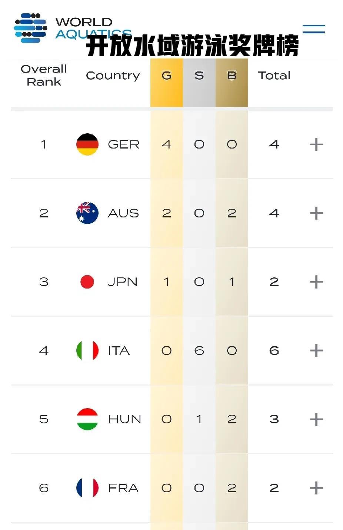Image resolution: width=343 pixels, height=530 pixels.
Task: Sort by Gold column header
Action: click(166, 76)
